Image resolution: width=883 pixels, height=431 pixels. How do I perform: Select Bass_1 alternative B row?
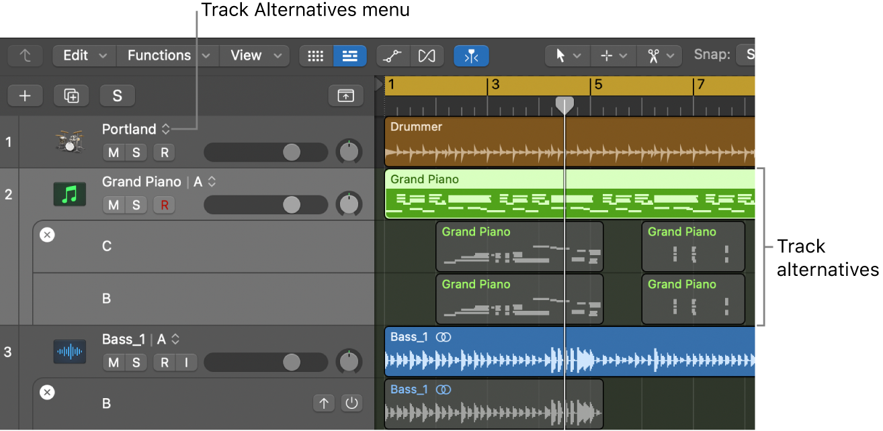click(x=203, y=404)
